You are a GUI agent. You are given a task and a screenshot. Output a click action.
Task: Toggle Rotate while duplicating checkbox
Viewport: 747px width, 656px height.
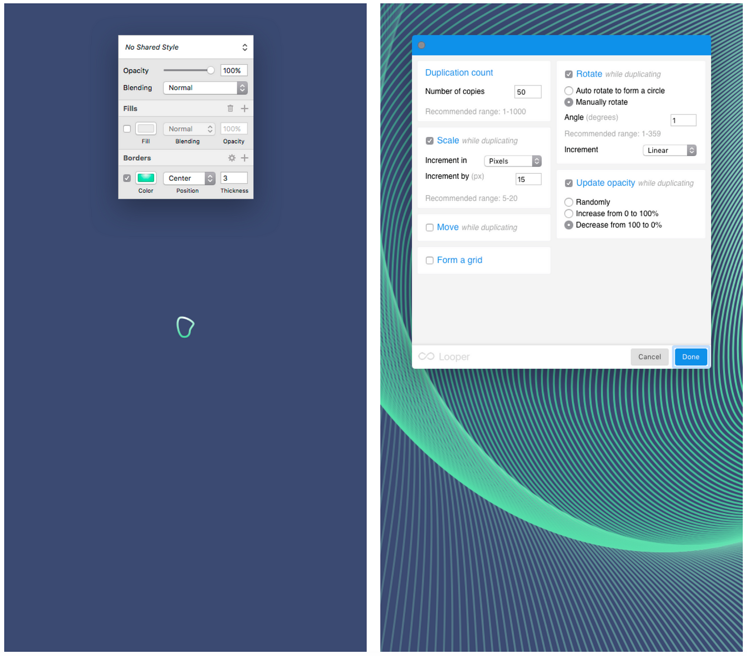569,74
